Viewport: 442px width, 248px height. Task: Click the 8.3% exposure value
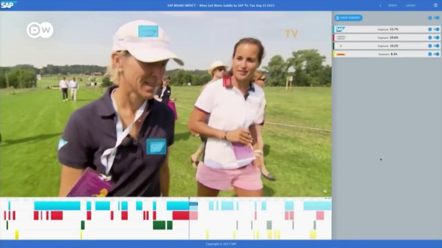[394, 54]
